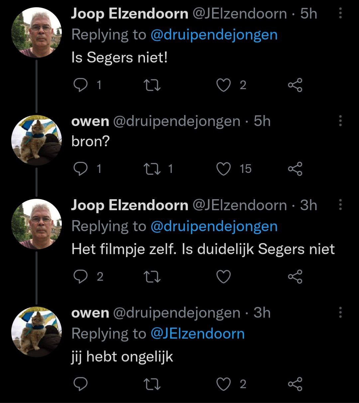Like owen's 'bron?' tweet
Screen dimensions: 359x403
click(x=223, y=169)
